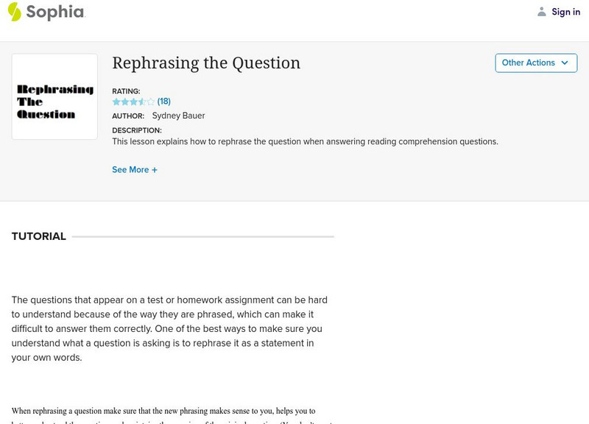
Task: Click the first rating star
Action: (x=116, y=102)
